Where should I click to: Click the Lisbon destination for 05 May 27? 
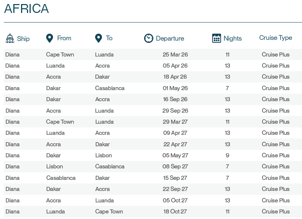pos(103,155)
